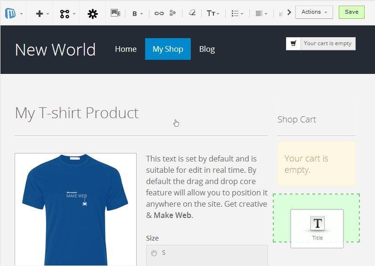This screenshot has width=375, height=266.
Task: Click the Microweber logo icon
Action: (x=10, y=13)
